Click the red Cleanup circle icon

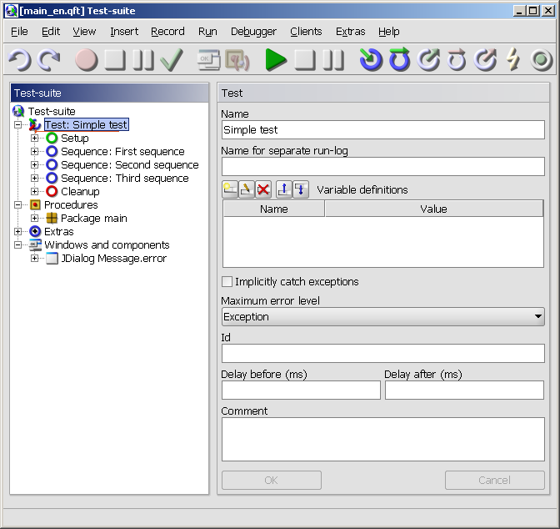tap(52, 191)
